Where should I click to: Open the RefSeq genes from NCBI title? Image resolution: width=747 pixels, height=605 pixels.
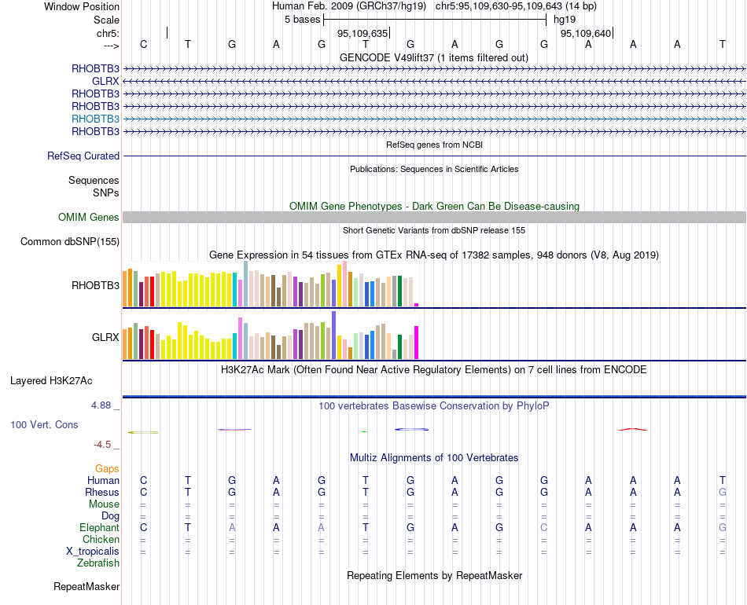coord(434,145)
